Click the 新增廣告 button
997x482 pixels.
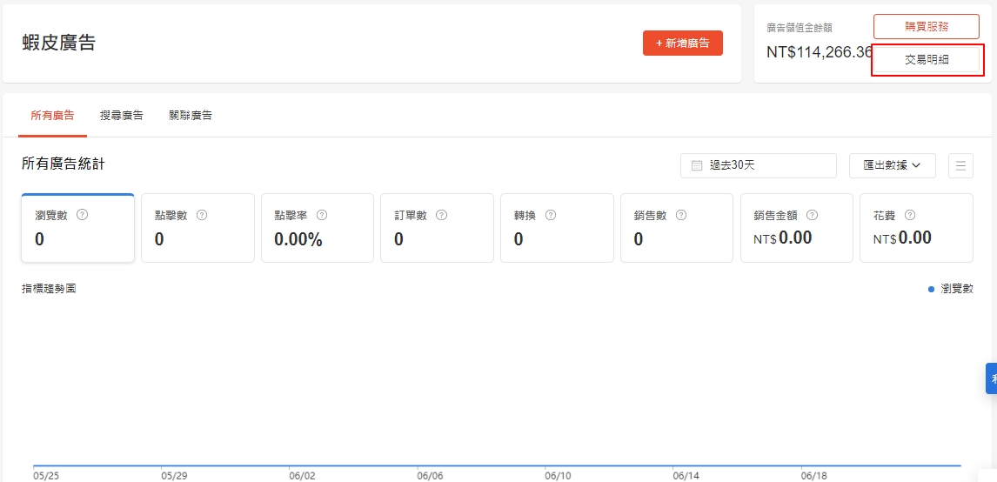click(682, 44)
